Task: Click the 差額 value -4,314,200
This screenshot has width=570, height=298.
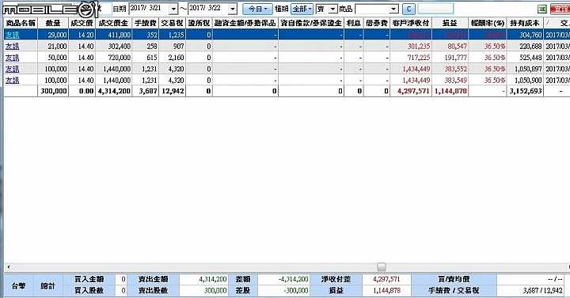Action: 283,279
